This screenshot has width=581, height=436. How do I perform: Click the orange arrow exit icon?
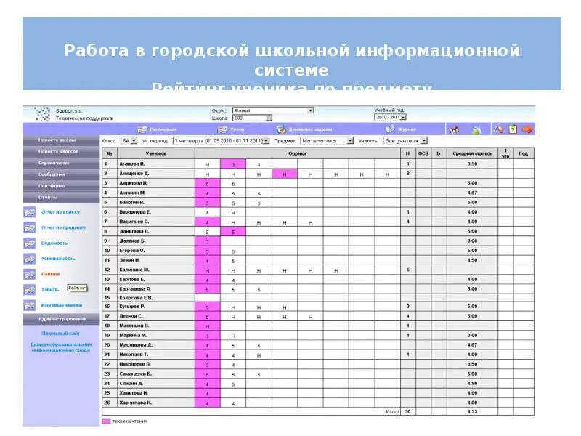(527, 129)
